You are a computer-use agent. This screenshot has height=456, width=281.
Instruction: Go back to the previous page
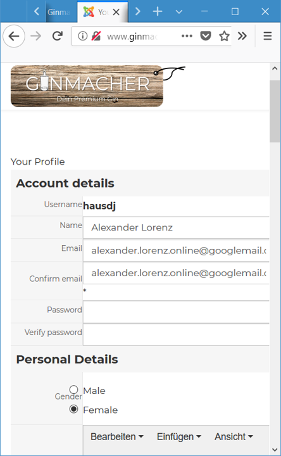tap(14, 36)
